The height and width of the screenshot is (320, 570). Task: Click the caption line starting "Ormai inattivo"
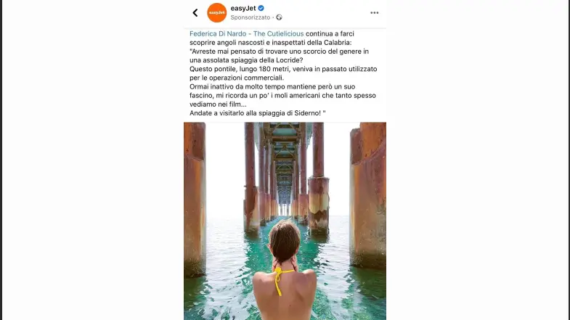(x=272, y=86)
